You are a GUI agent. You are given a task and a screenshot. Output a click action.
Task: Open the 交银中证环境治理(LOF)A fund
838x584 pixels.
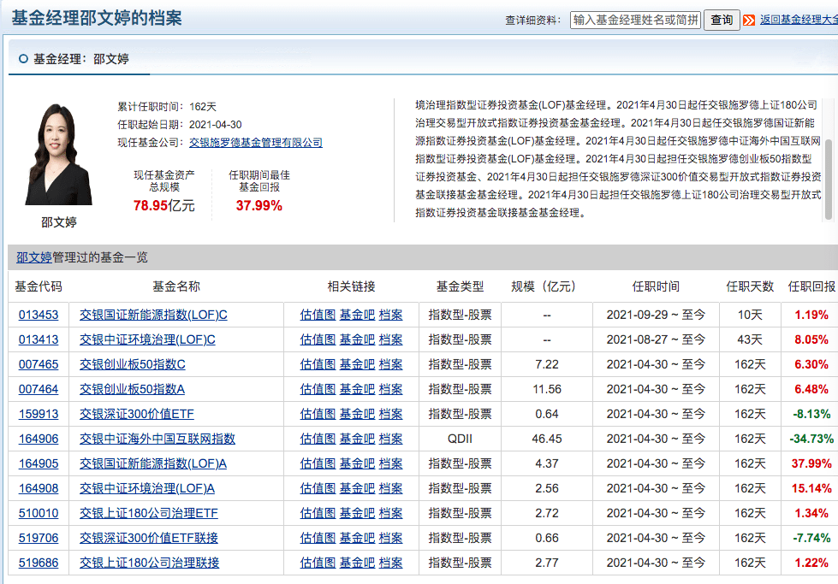[147, 488]
